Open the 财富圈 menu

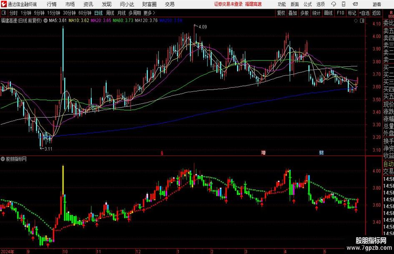(x=149, y=4)
